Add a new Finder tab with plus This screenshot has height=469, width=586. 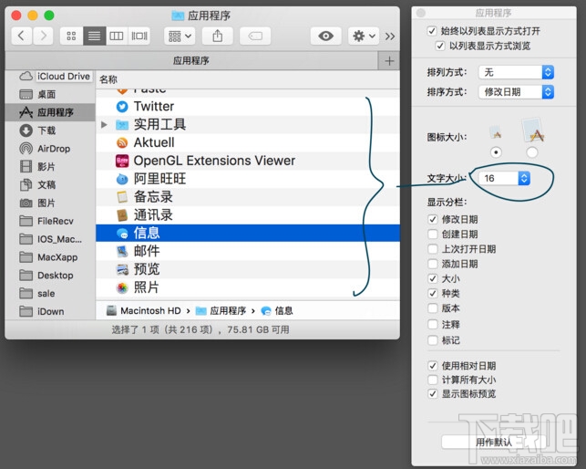click(x=389, y=60)
